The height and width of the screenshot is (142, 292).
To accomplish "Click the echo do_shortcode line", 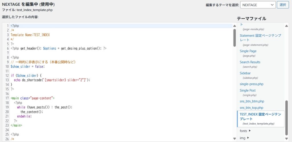I will point(52,80).
